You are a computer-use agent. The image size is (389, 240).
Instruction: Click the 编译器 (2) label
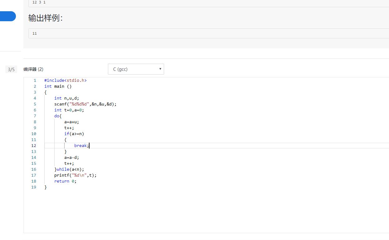33,69
